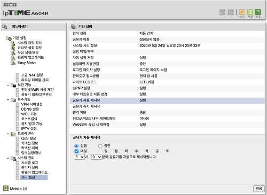267x195 pixels.
Task: Select the 실행 radio button
Action: (76, 146)
